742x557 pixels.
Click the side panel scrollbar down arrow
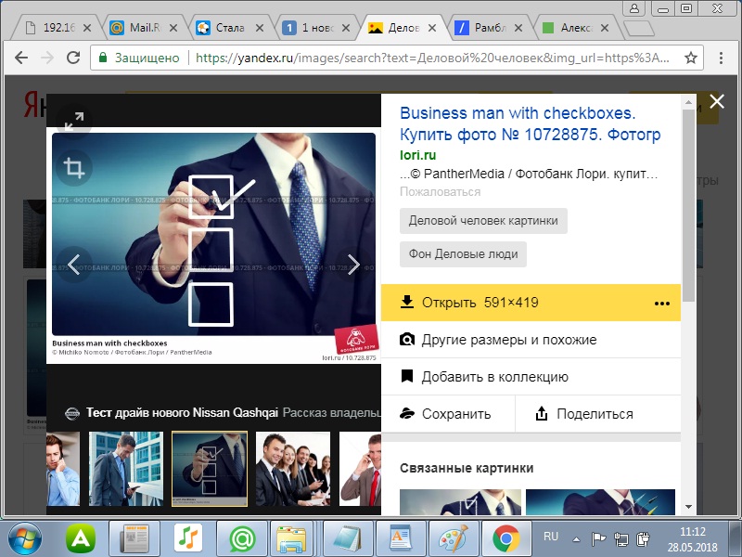(x=688, y=507)
